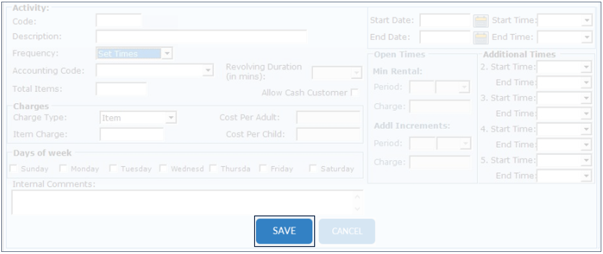Viewport: 603px width, 254px height.
Task: Enable the Friday checkbox
Action: [263, 169]
